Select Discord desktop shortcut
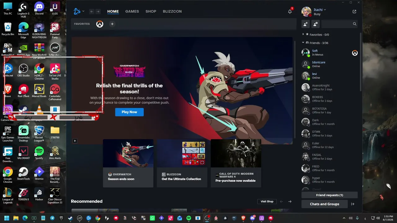This screenshot has height=223, width=397. click(39, 9)
